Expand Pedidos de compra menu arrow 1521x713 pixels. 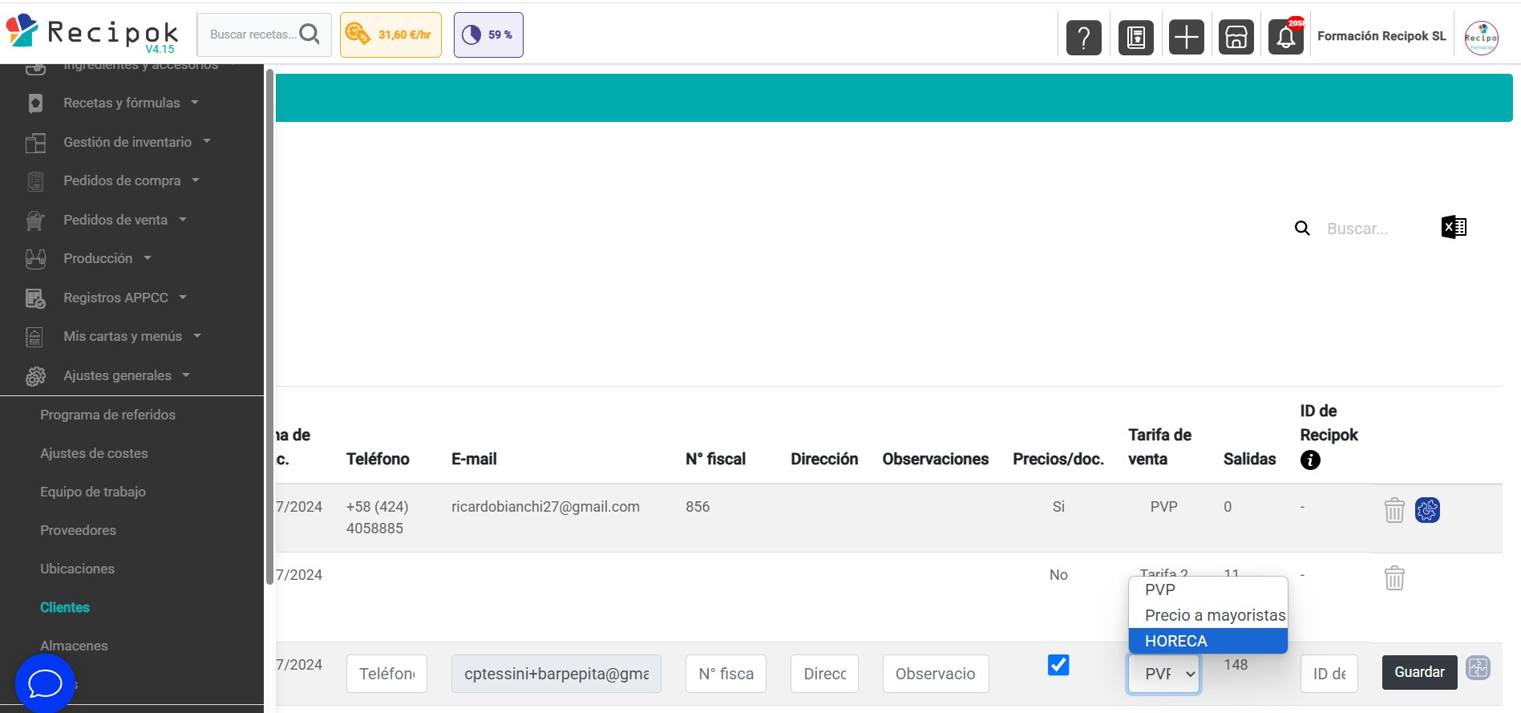(x=196, y=180)
